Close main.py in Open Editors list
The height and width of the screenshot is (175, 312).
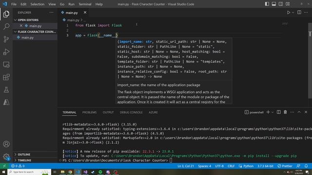tap(21, 26)
